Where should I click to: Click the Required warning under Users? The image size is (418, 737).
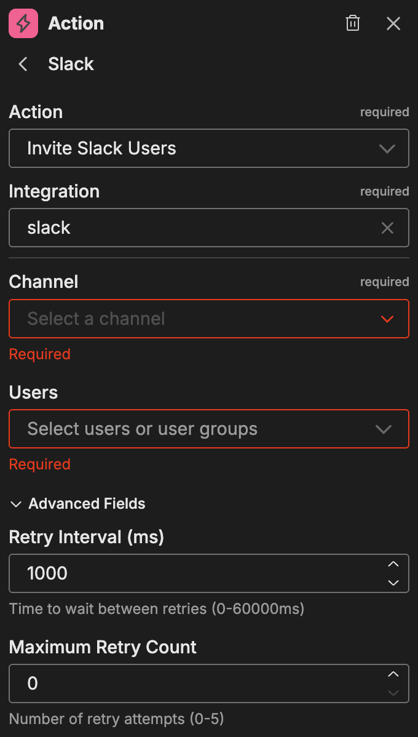click(39, 464)
